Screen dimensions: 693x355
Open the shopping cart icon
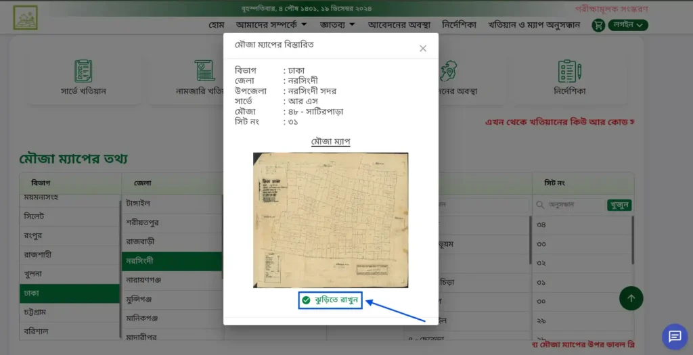tap(598, 25)
